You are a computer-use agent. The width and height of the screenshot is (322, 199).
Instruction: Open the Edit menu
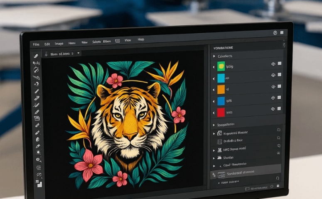tap(47, 44)
